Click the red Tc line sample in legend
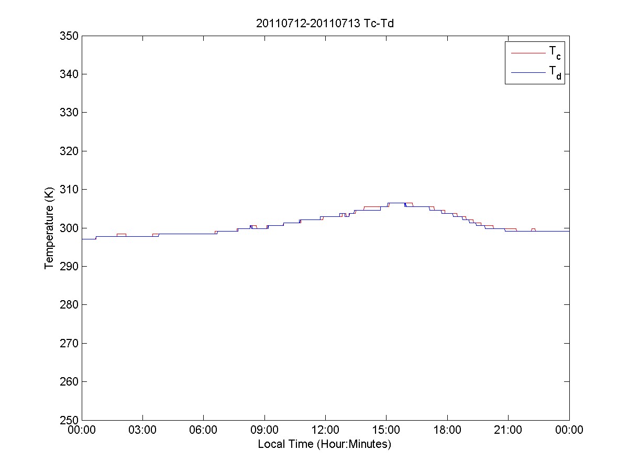 [528, 52]
